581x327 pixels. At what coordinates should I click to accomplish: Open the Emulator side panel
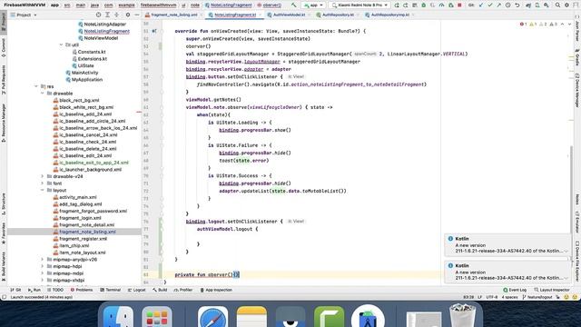click(577, 222)
